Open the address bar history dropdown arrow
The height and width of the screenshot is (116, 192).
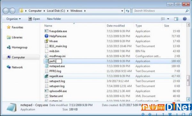(x=122, y=11)
